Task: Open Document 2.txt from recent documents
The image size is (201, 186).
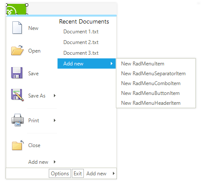Action: pos(81,42)
